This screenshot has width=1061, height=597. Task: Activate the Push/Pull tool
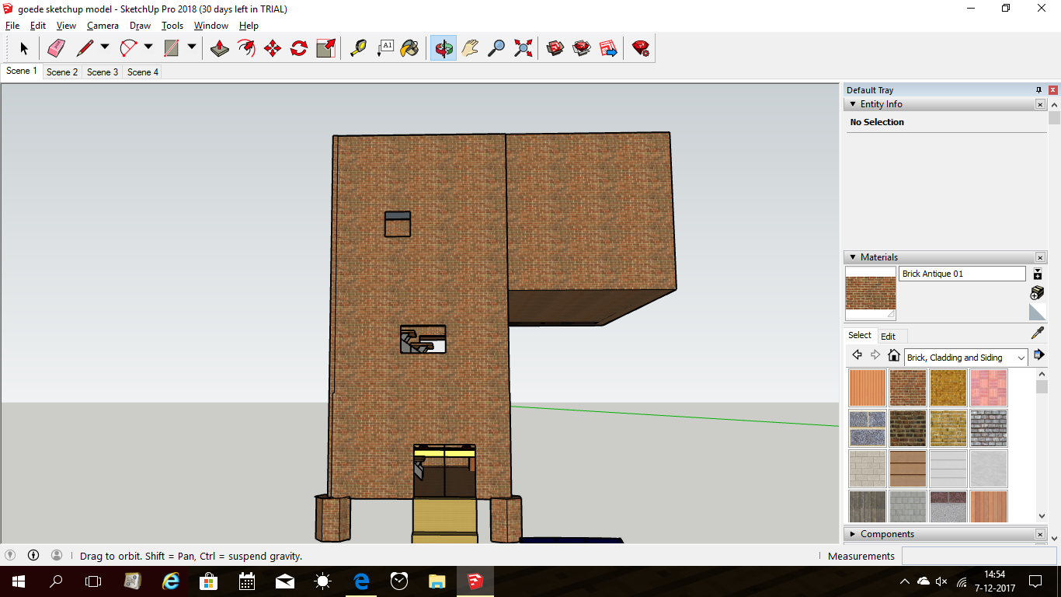220,48
